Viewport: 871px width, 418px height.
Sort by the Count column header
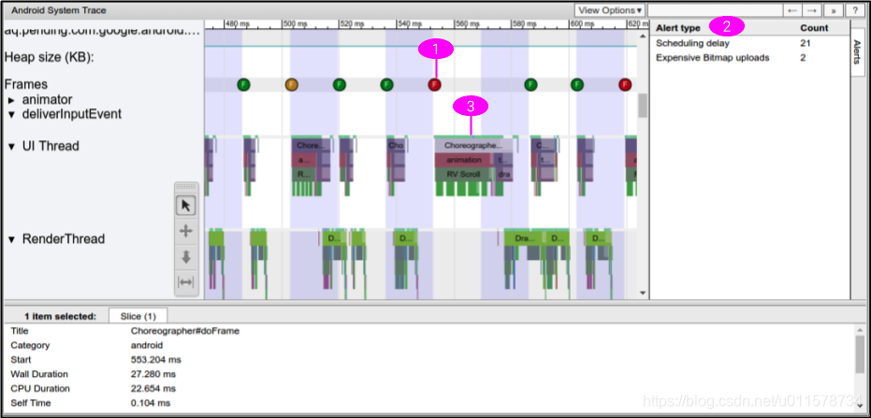coord(814,28)
